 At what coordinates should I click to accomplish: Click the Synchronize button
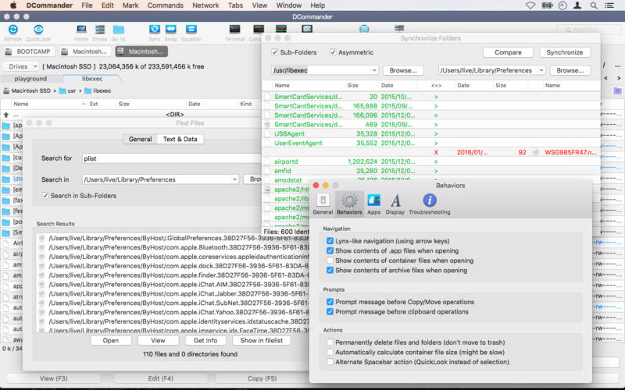click(x=565, y=52)
